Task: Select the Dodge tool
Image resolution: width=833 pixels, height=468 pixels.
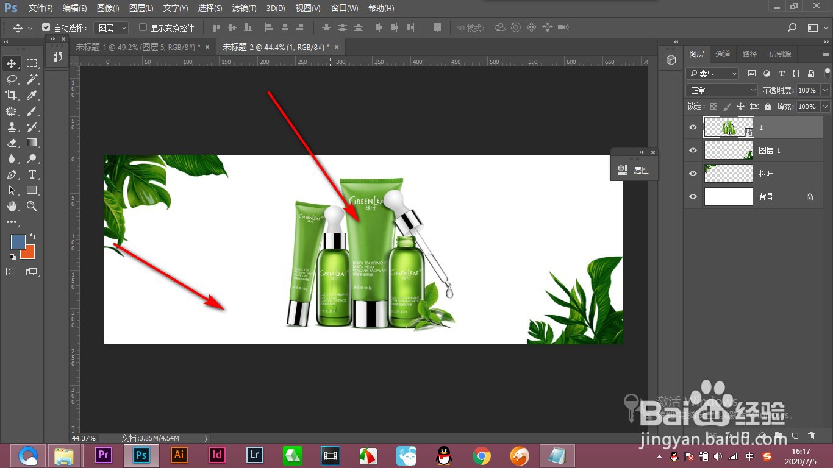Action: (32, 158)
